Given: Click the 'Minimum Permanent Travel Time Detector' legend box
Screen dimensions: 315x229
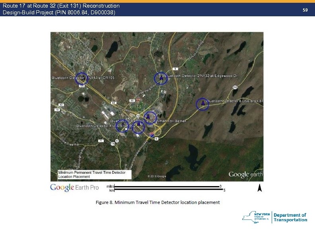Looking at the screenshot, I should (x=95, y=175).
